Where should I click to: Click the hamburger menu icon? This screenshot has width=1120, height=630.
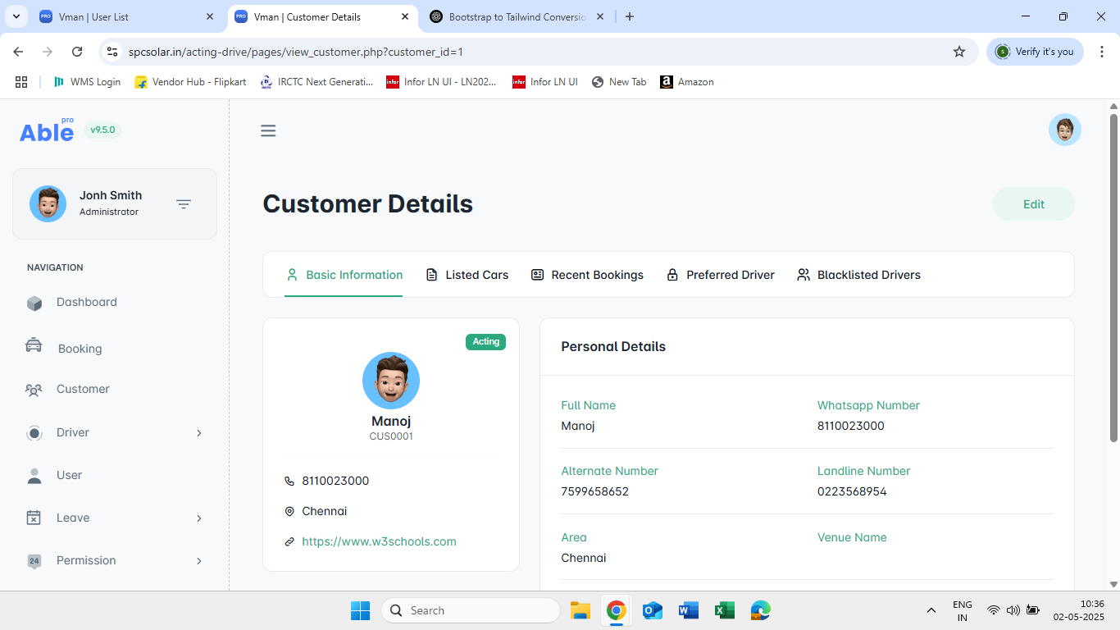coord(268,131)
